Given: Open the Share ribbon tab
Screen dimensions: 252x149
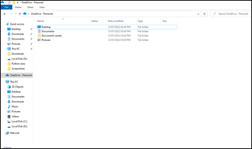Looking at the screenshot, I should 30,7.
